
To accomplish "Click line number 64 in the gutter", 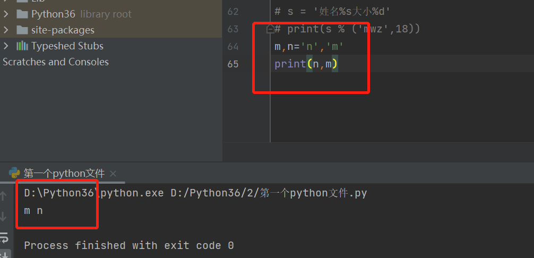I will tap(233, 47).
